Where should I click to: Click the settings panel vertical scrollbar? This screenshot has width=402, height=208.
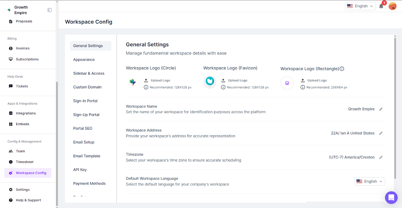395,108
